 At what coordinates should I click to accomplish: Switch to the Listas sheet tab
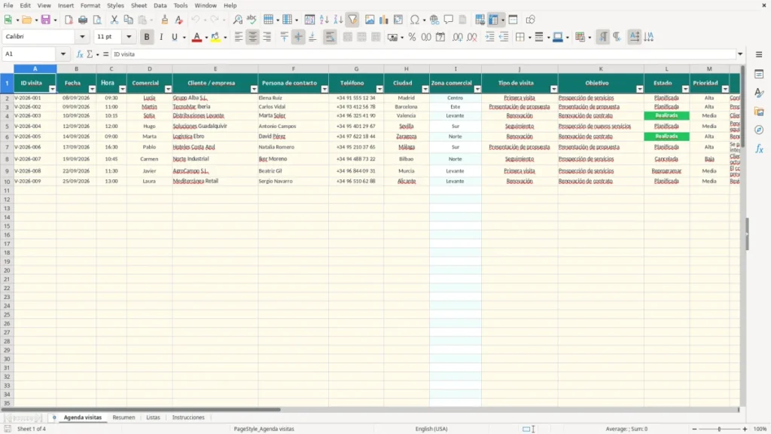click(x=153, y=417)
